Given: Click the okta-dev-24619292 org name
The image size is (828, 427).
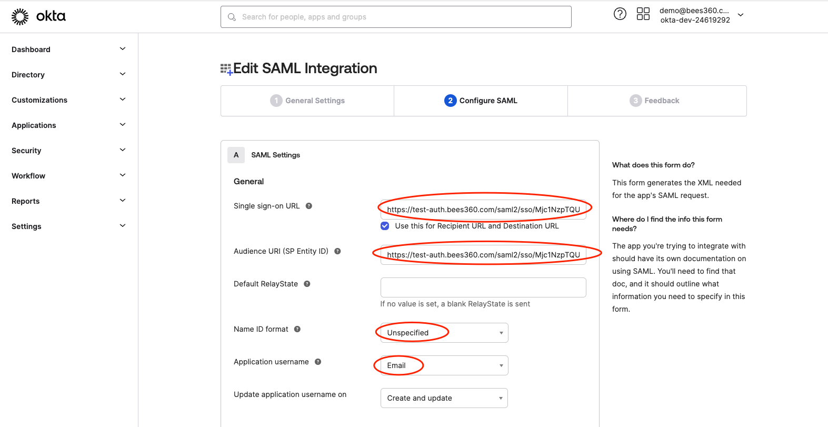Looking at the screenshot, I should click(x=695, y=20).
